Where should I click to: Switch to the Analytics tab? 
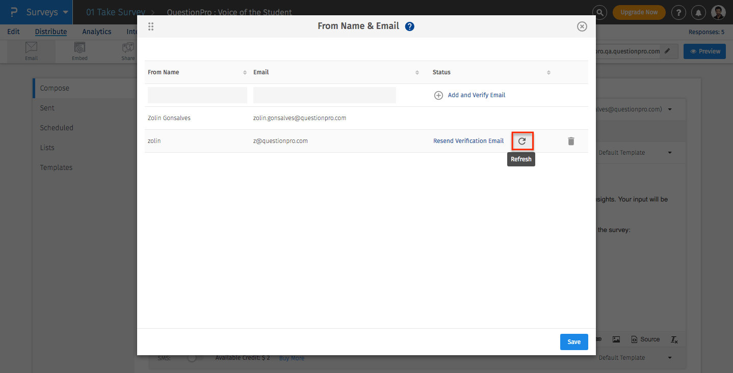pyautogui.click(x=97, y=32)
